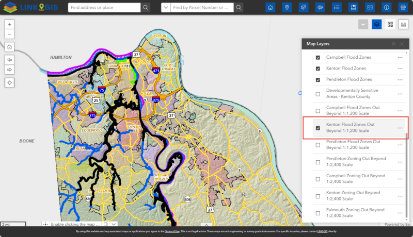Open options for Campbell Flood Zones Out Beyond
This screenshot has height=237, width=413.
(400, 111)
